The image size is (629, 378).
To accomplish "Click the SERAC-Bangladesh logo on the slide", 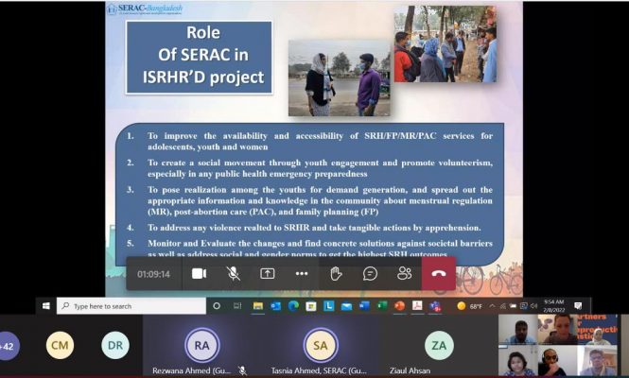I will pos(146,9).
